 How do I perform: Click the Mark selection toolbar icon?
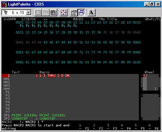point(38,12)
